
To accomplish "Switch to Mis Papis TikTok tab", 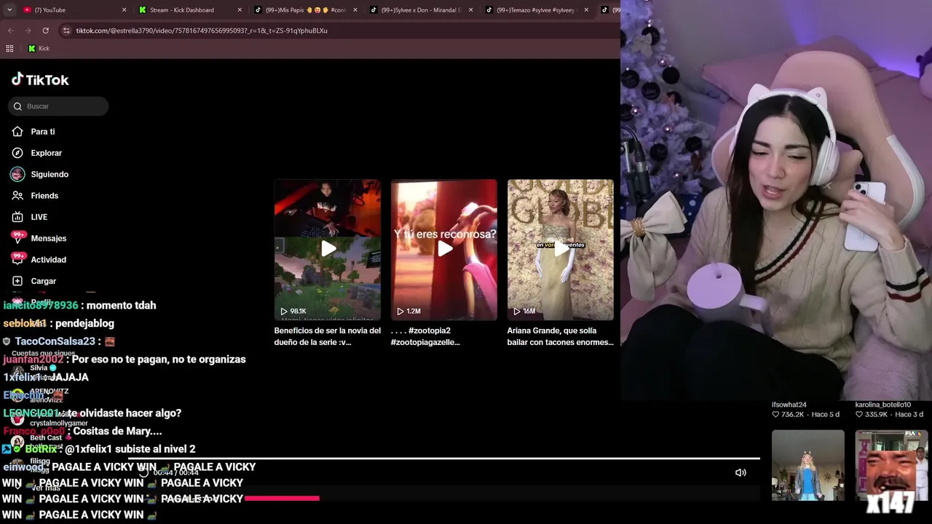I will coord(305,10).
